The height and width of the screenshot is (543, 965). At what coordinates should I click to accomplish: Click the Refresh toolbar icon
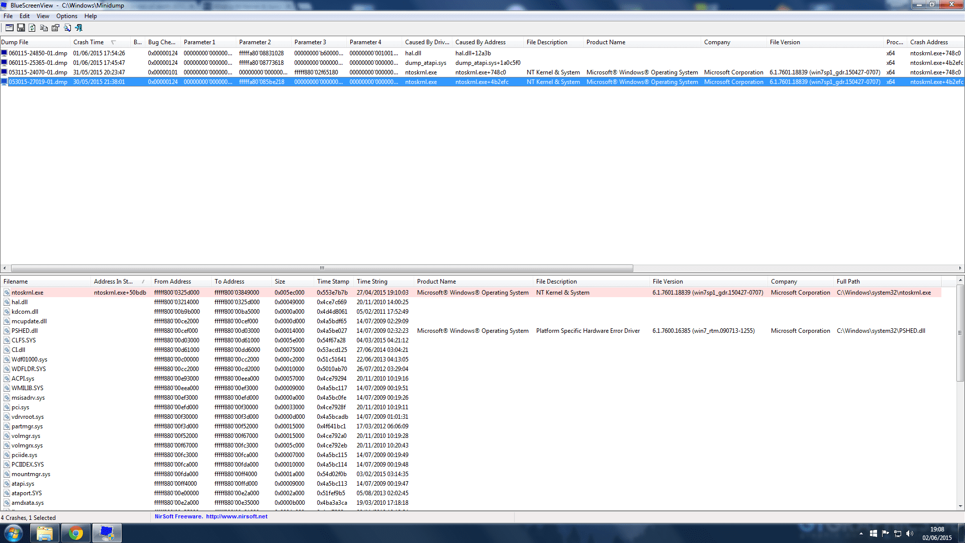(32, 28)
